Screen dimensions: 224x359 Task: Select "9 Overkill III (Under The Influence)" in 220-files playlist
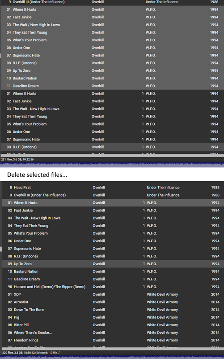point(113,195)
